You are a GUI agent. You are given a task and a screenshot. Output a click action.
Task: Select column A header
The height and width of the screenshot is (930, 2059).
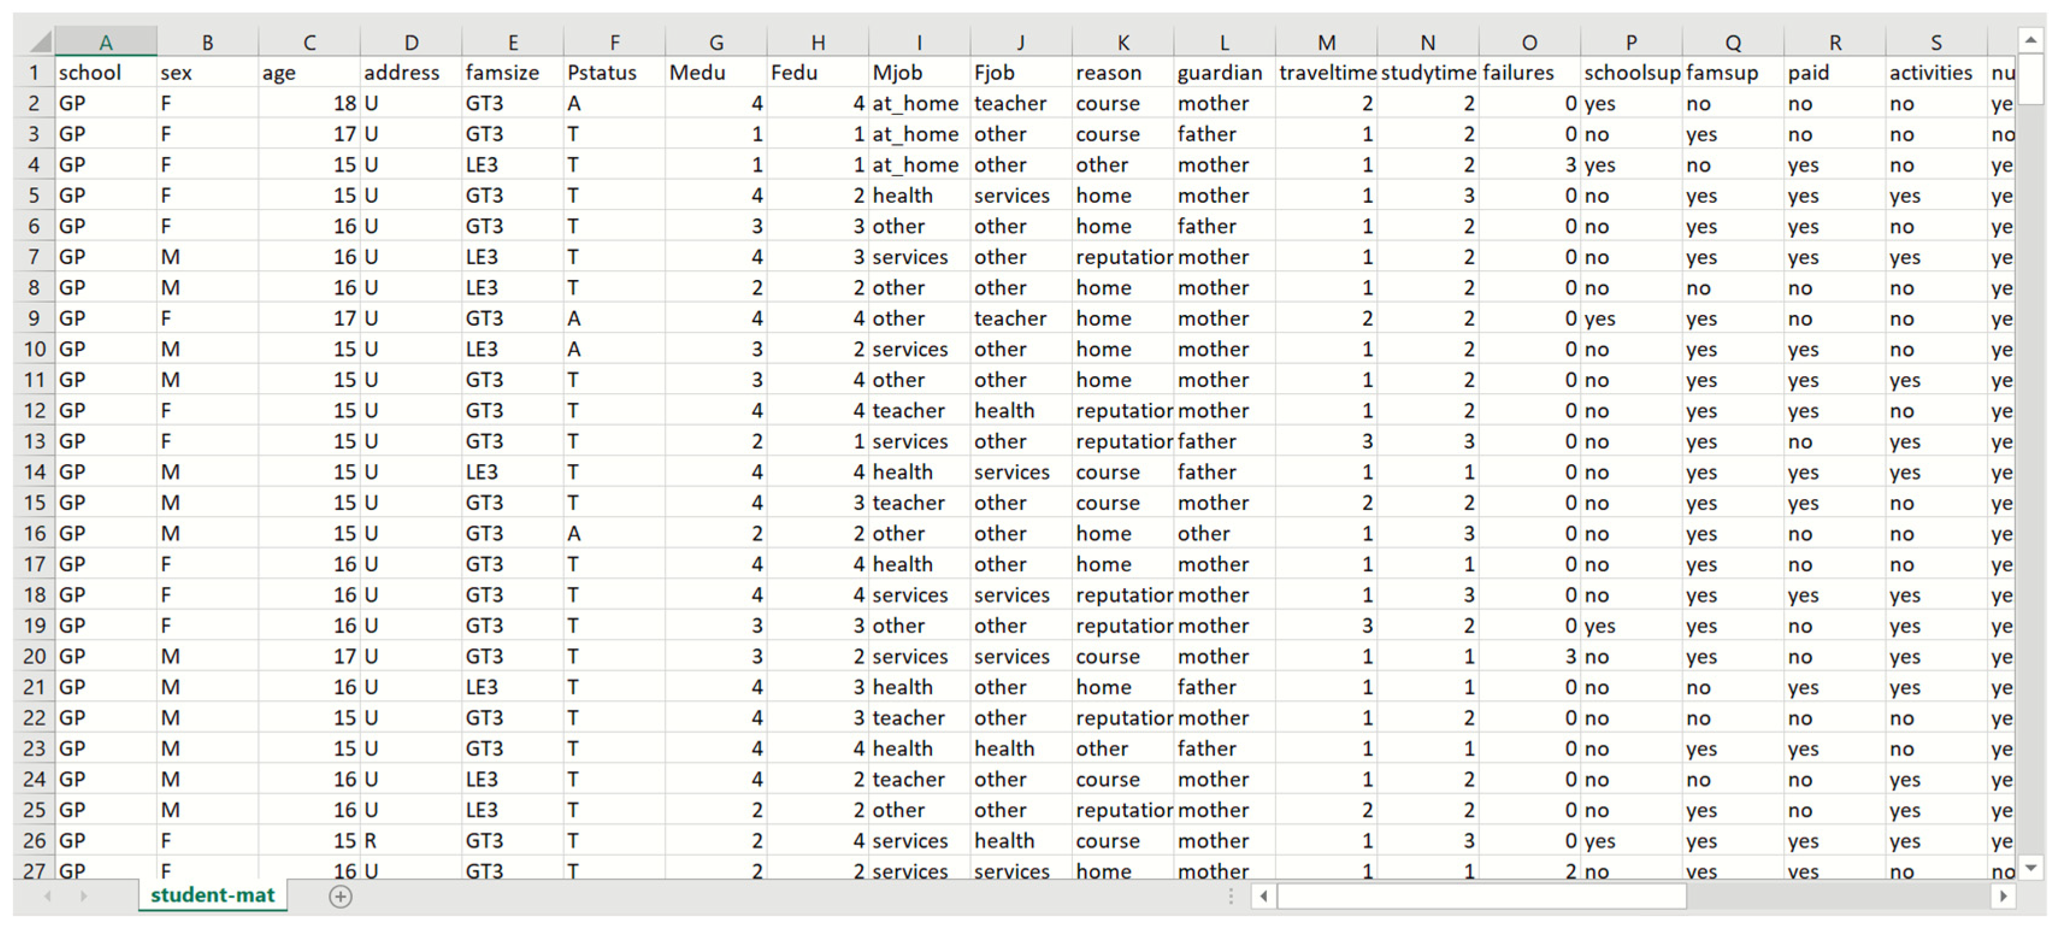(x=105, y=42)
